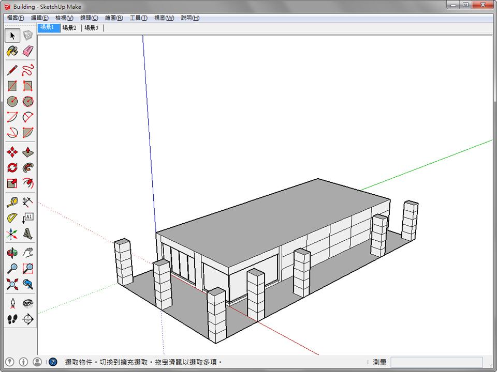Switch to the 場景2 scene tab

(70, 28)
